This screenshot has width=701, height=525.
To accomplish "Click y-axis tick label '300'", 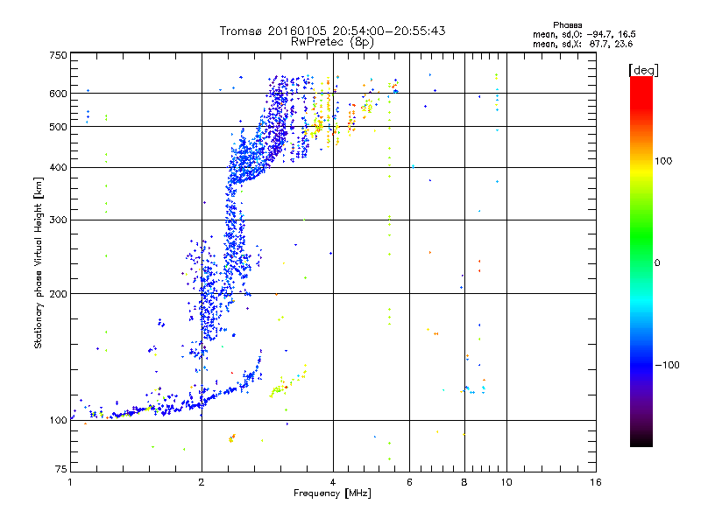I will click(58, 220).
